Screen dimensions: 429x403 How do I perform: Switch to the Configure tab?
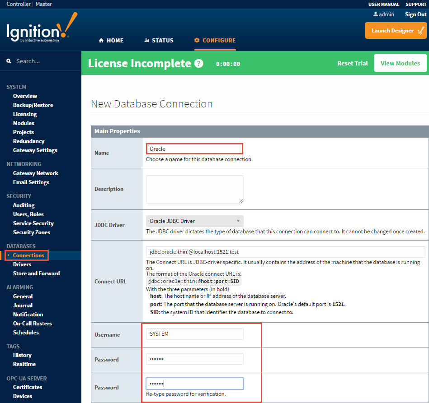click(215, 40)
